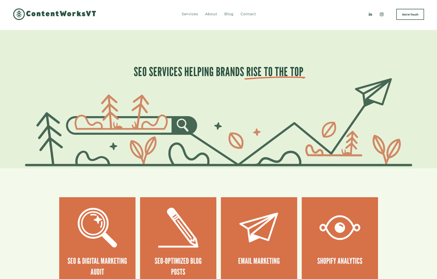Open the About page link

pyautogui.click(x=211, y=14)
